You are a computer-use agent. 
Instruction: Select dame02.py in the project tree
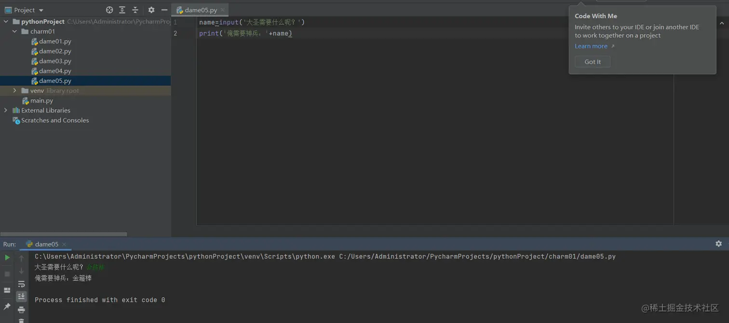pyautogui.click(x=55, y=51)
